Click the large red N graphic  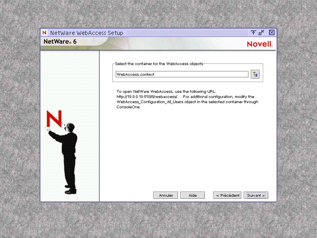click(x=55, y=118)
